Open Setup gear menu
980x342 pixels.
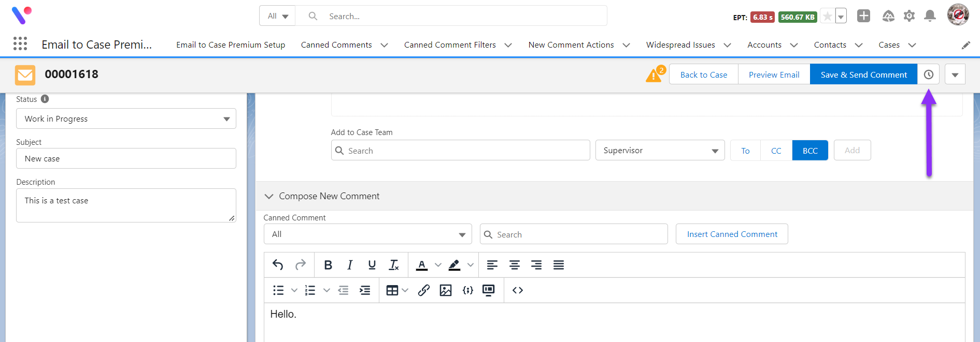click(x=909, y=16)
